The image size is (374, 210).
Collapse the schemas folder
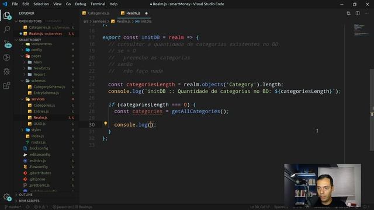[x=38, y=80]
